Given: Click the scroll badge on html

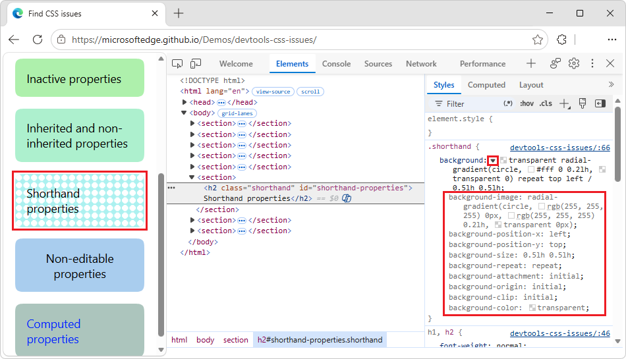Looking at the screenshot, I should click(310, 92).
